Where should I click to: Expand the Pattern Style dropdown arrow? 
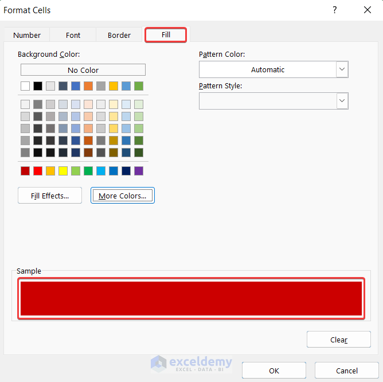tap(342, 101)
